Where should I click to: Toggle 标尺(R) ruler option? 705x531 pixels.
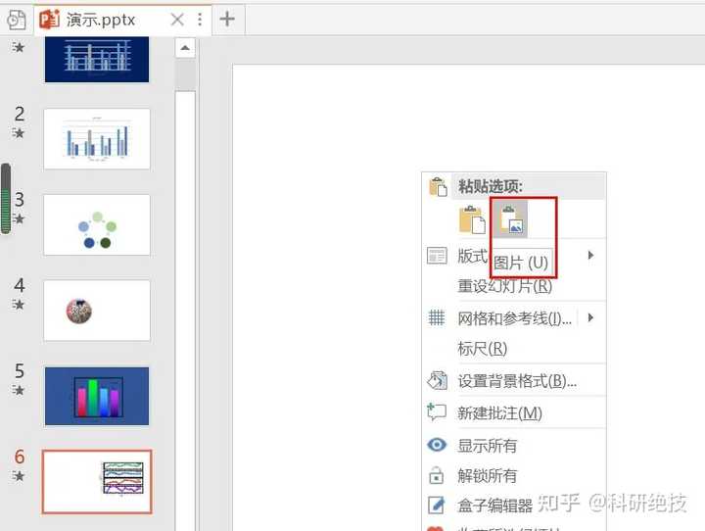coord(483,349)
